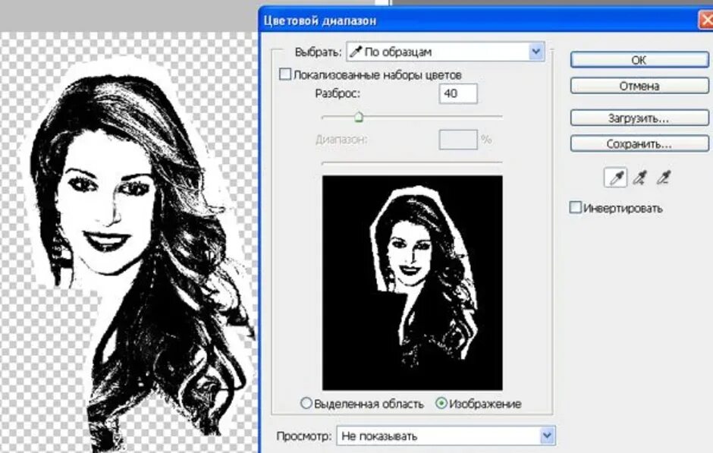Click the black-and-white preview image in the dialog
Screen dimensions: 713x453
[x=413, y=283]
